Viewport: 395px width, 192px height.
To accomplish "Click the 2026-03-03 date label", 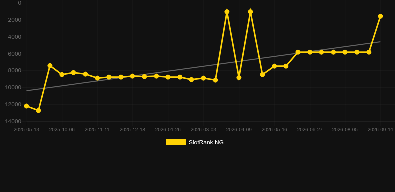I will [203, 130].
